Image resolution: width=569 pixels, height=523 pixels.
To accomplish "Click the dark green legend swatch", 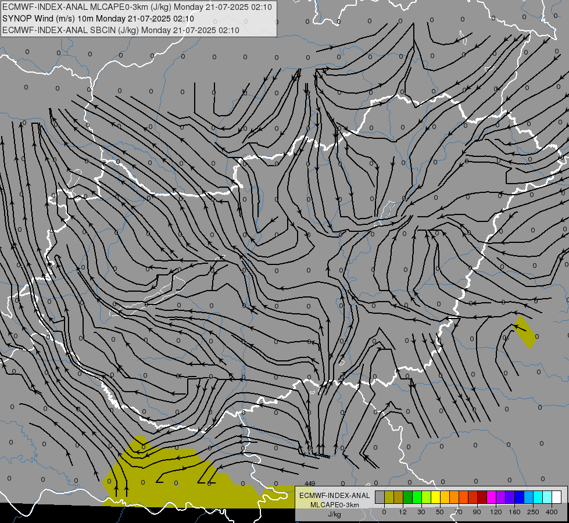I will [408, 497].
